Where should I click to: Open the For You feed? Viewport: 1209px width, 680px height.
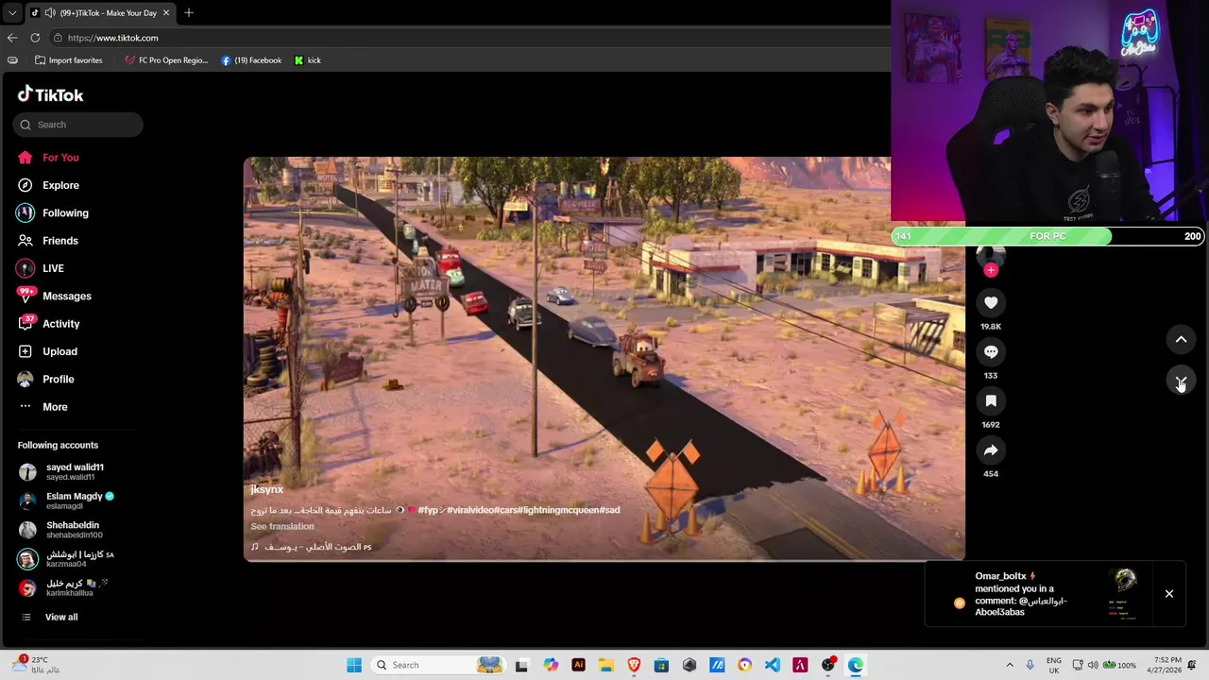[47, 158]
